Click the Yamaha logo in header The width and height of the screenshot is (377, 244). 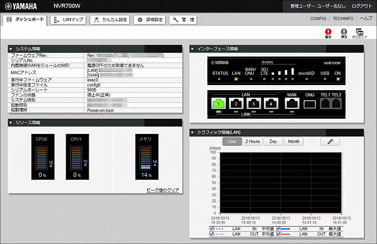[21, 6]
